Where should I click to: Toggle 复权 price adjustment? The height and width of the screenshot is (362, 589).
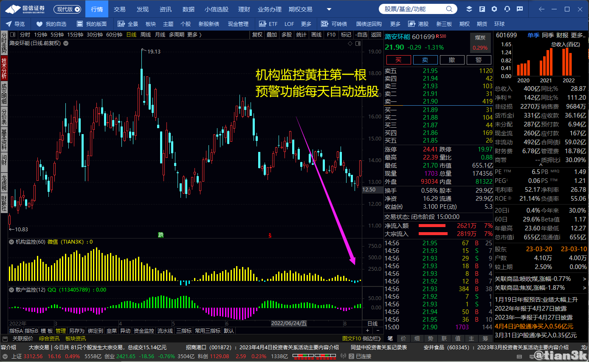(x=257, y=35)
